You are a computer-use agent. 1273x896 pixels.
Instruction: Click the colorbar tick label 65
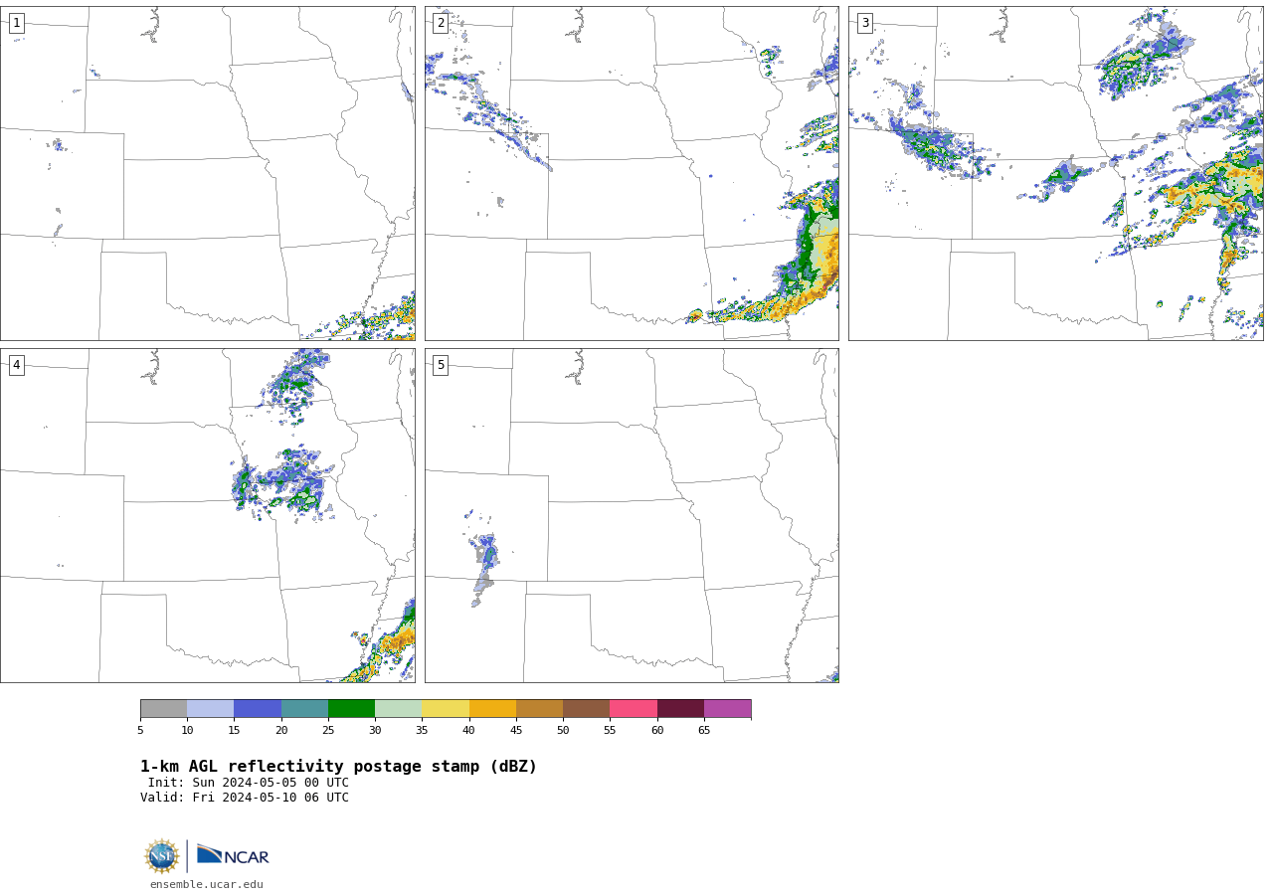pyautogui.click(x=704, y=731)
